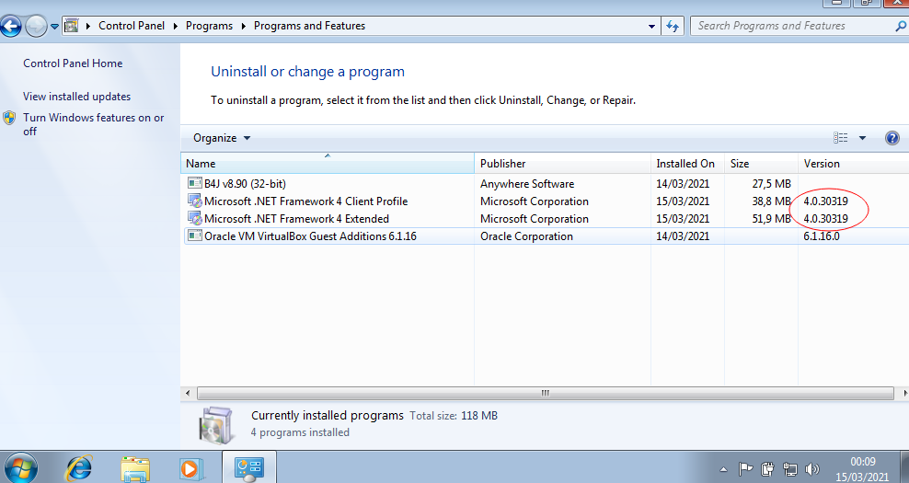Image resolution: width=909 pixels, height=483 pixels.
Task: Click the horizontal scrollbar right arrow
Action: click(x=904, y=393)
